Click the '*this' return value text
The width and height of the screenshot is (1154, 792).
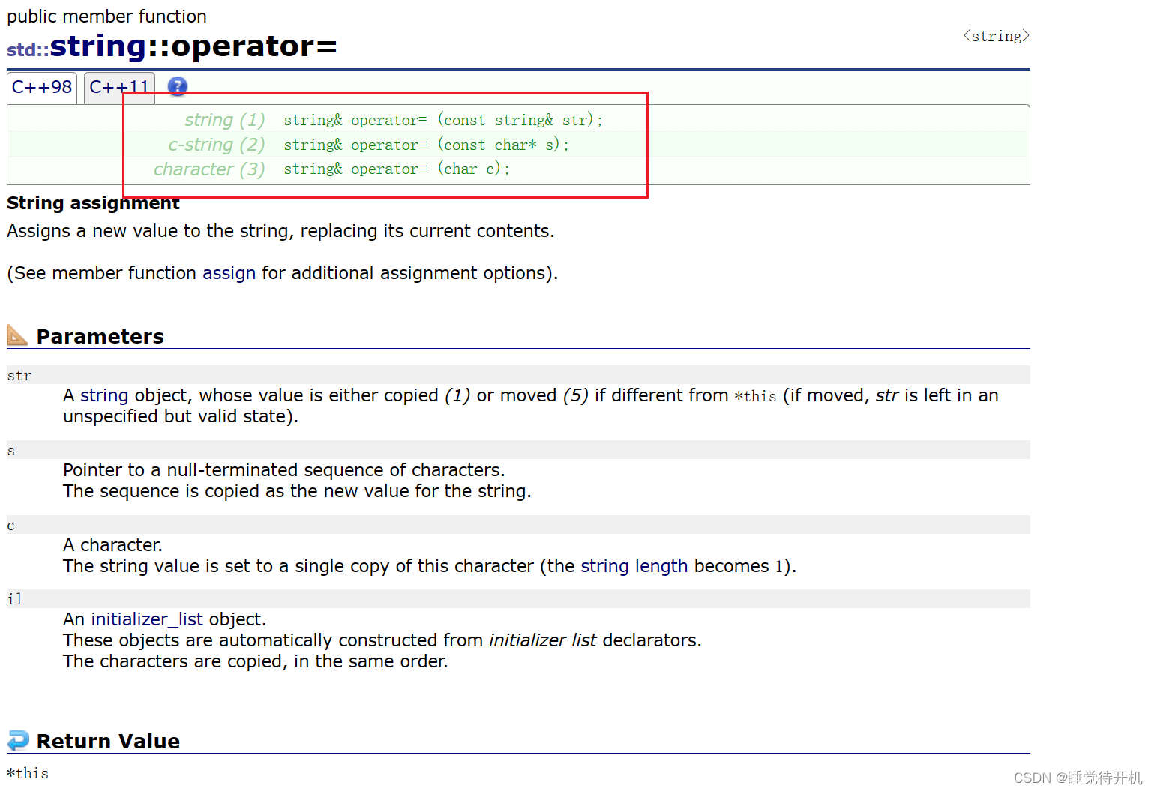tap(28, 773)
